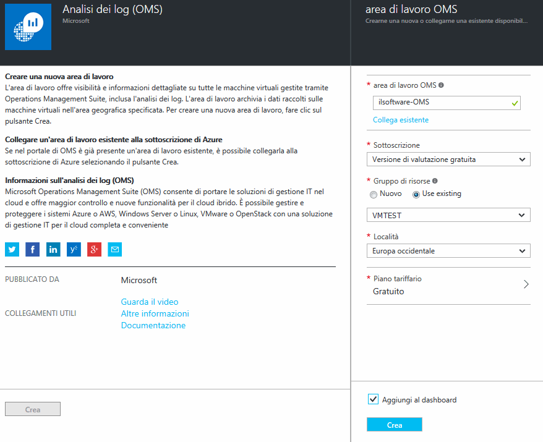
Task: Open the Località dropdown
Action: click(448, 251)
